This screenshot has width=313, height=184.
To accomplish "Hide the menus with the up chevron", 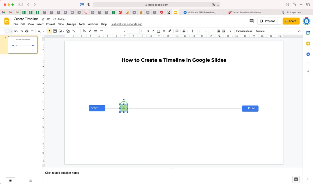I will (x=299, y=31).
